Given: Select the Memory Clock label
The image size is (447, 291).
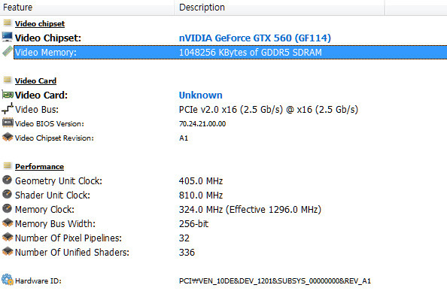Looking at the screenshot, I should point(44,210).
